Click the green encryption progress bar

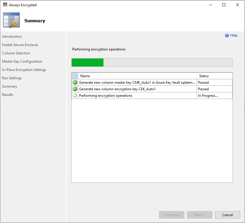152,62
